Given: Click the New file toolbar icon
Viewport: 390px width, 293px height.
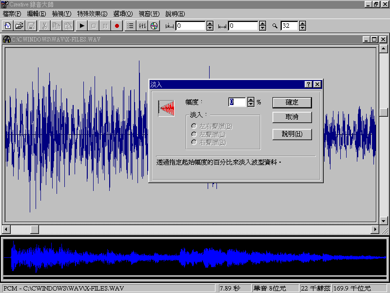Looking at the screenshot, I should (8, 26).
